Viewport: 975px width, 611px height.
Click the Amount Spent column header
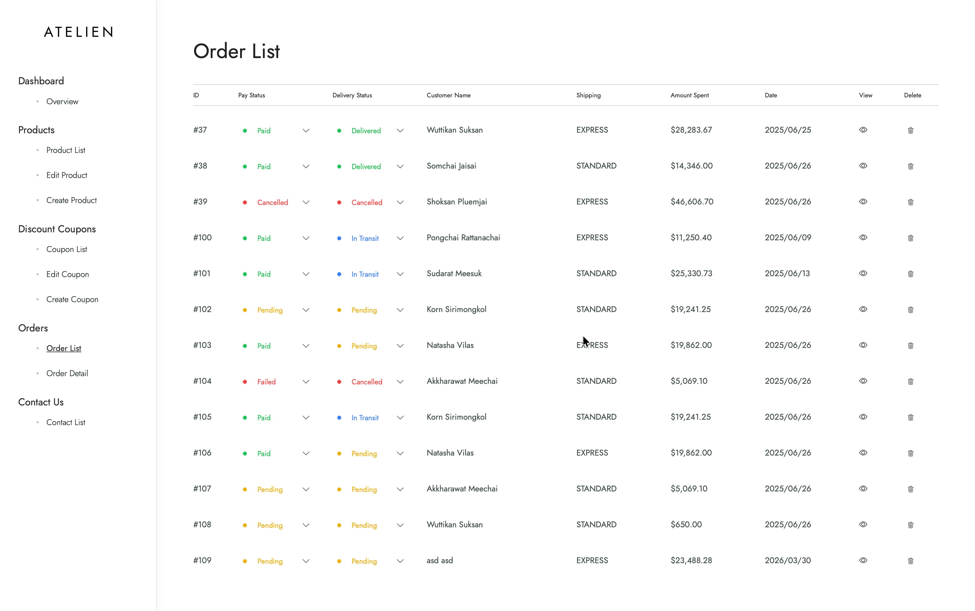coord(689,95)
